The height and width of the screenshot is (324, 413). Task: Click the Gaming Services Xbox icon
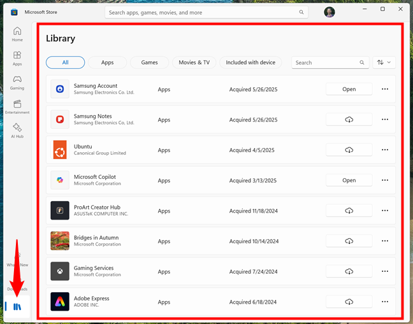[60, 271]
